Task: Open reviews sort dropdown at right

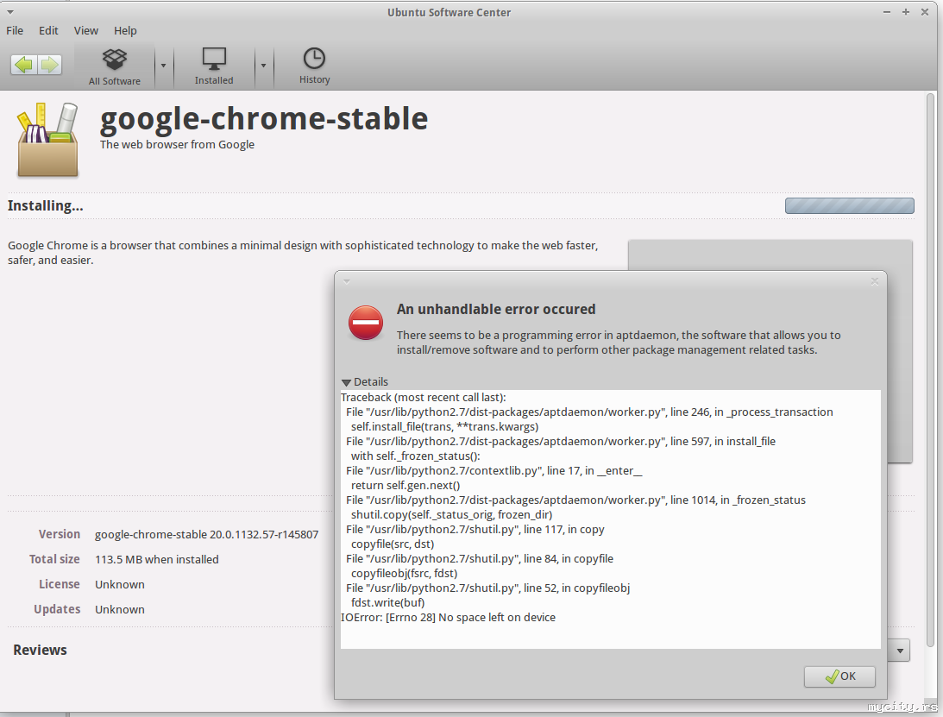Action: (x=899, y=651)
